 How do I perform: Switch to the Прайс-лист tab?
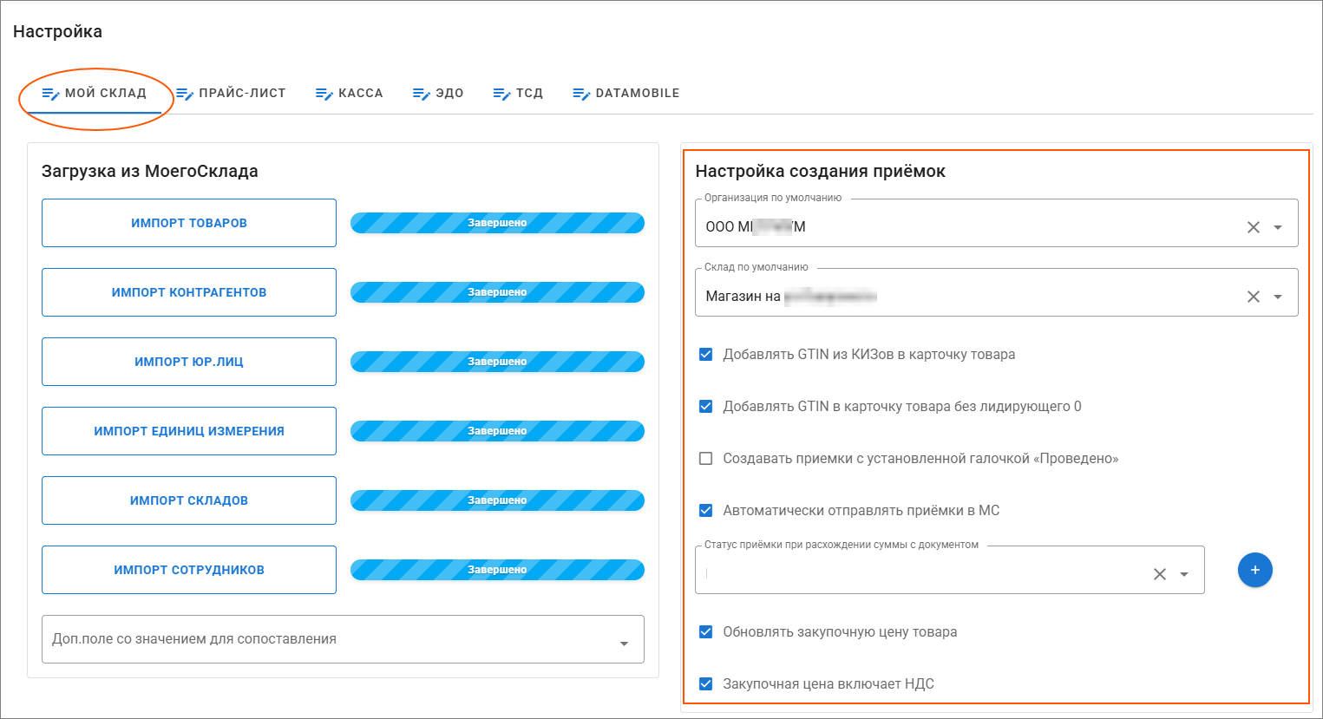pyautogui.click(x=231, y=94)
